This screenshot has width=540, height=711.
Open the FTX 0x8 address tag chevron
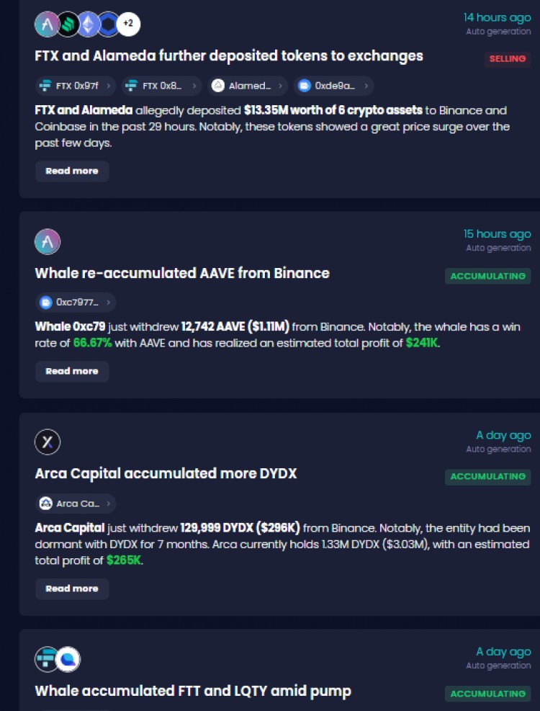(194, 86)
